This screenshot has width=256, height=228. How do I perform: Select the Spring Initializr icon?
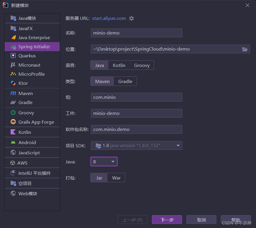tap(13, 47)
